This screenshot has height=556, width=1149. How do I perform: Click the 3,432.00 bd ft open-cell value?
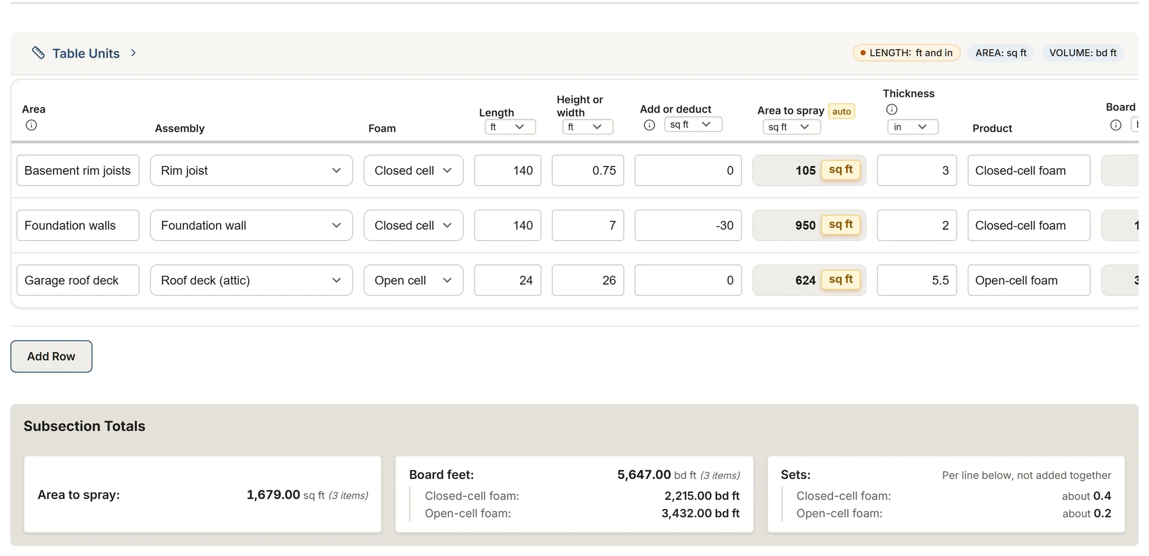700,513
